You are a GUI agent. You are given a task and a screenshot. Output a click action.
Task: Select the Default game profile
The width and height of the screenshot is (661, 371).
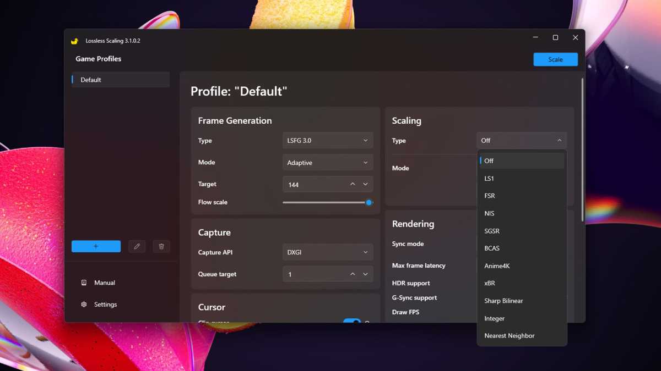[x=121, y=80]
